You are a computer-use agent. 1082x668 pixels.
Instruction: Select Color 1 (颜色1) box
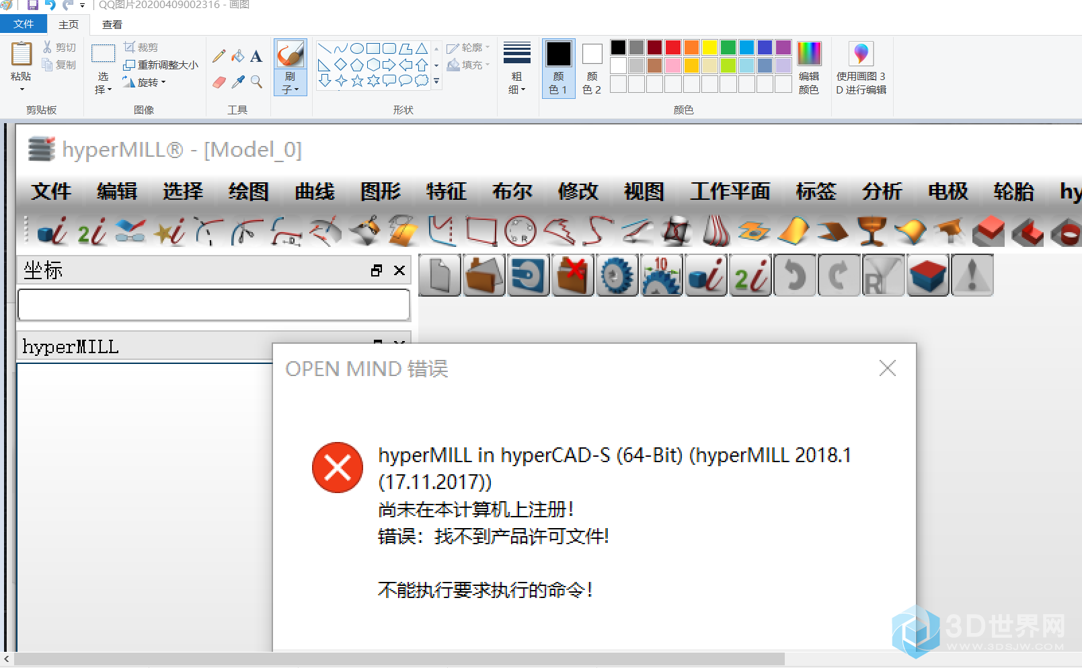pyautogui.click(x=559, y=69)
